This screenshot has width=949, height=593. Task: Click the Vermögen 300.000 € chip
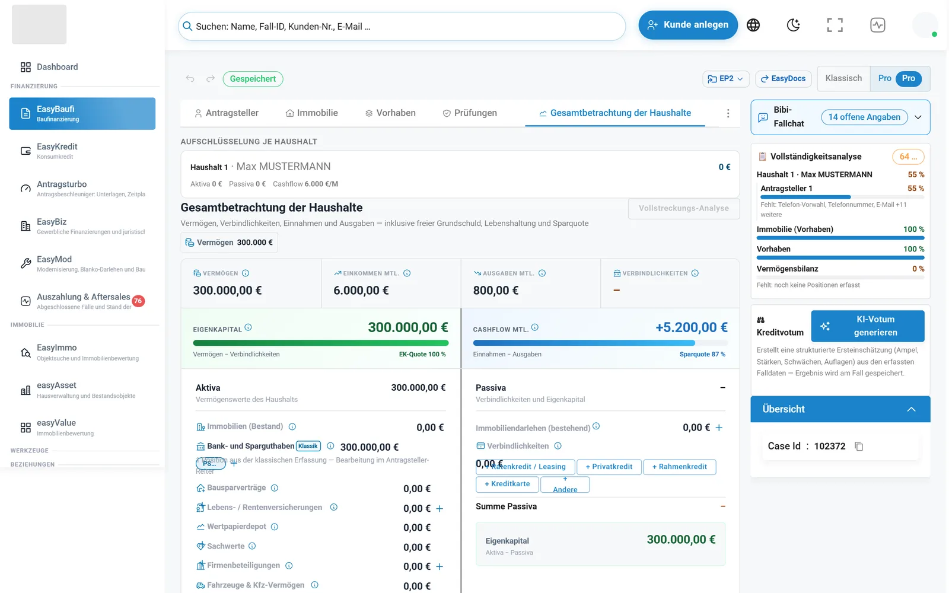(229, 243)
